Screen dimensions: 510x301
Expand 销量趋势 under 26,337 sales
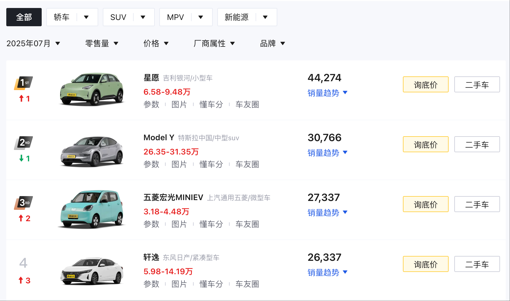[328, 272]
